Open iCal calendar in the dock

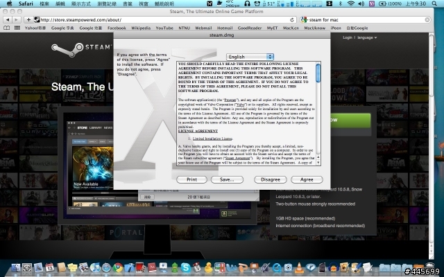click(49, 267)
